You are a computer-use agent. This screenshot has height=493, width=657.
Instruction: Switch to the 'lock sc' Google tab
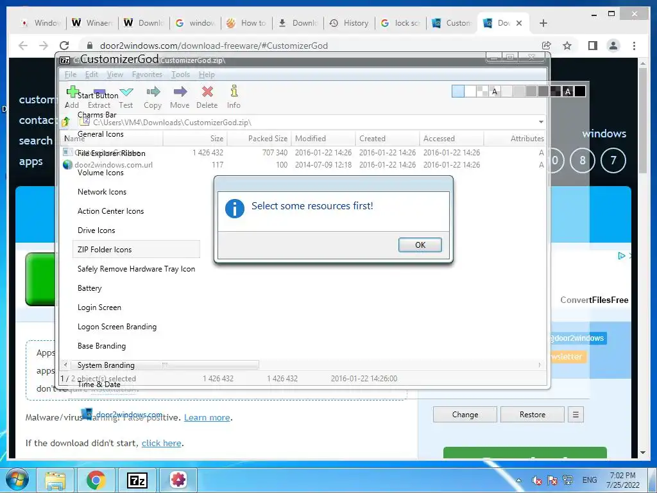401,23
